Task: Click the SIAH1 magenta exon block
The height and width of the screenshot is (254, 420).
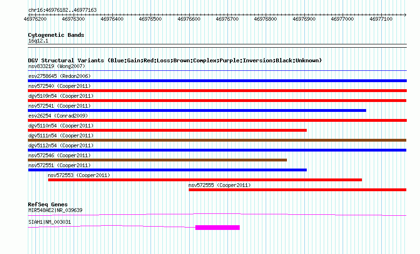Action: pyautogui.click(x=218, y=228)
